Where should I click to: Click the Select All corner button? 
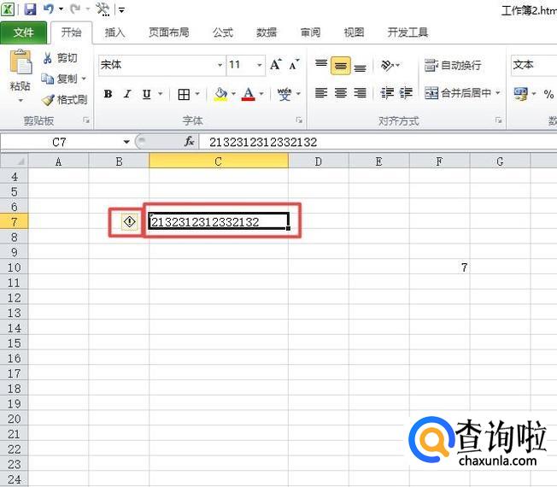pyautogui.click(x=15, y=161)
